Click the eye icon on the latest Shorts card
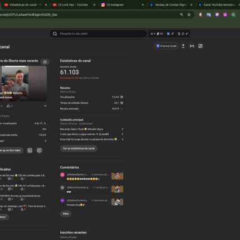240x240 pixels. pos(45,62)
